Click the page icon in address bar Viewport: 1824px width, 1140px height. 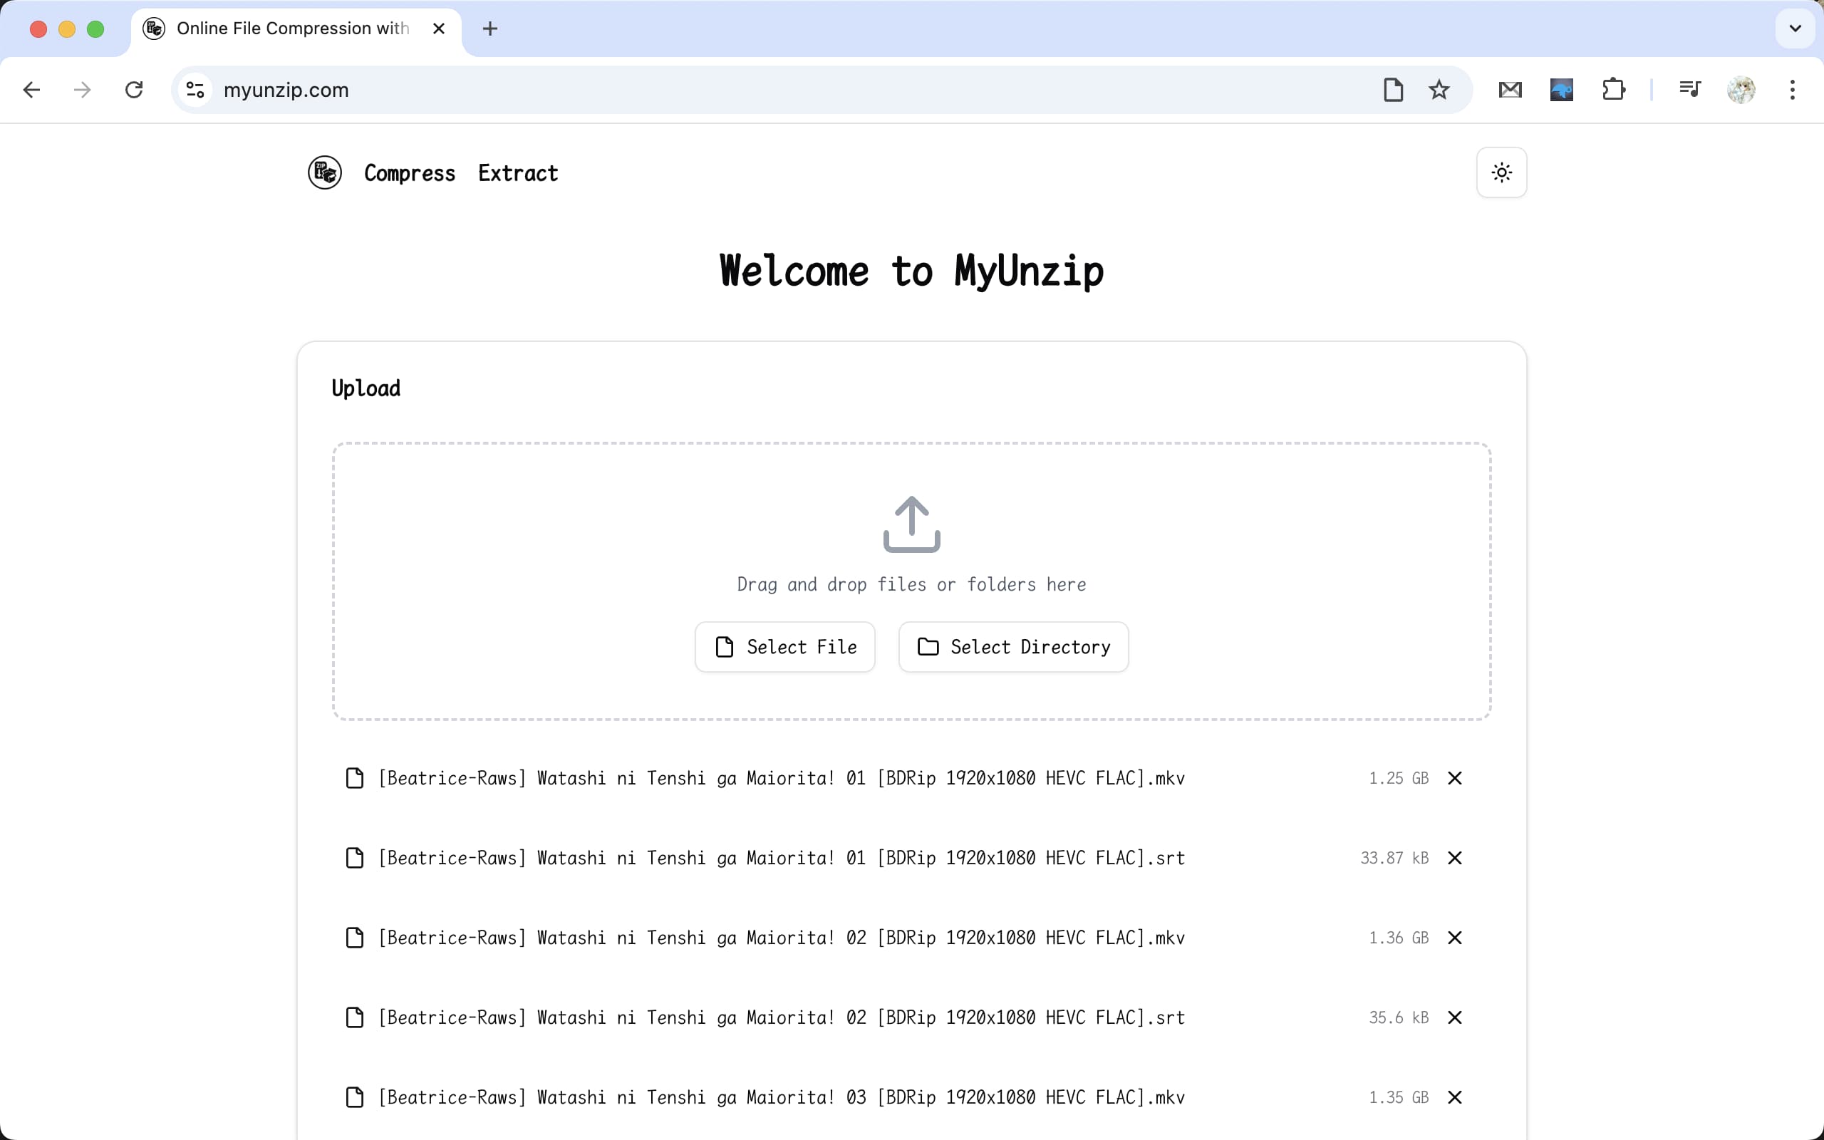(x=1393, y=90)
